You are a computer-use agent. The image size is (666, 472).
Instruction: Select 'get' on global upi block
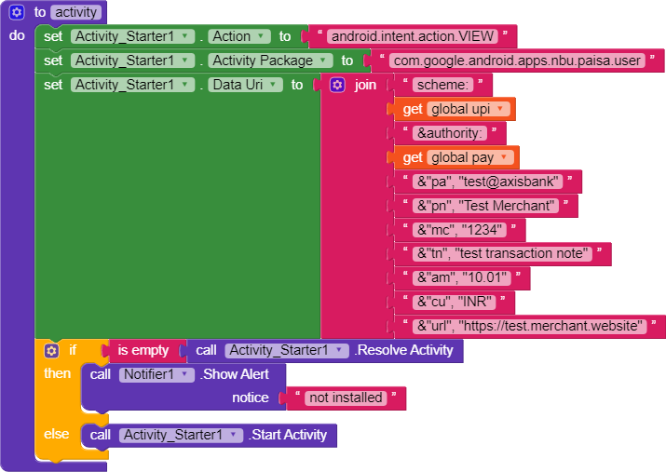413,109
